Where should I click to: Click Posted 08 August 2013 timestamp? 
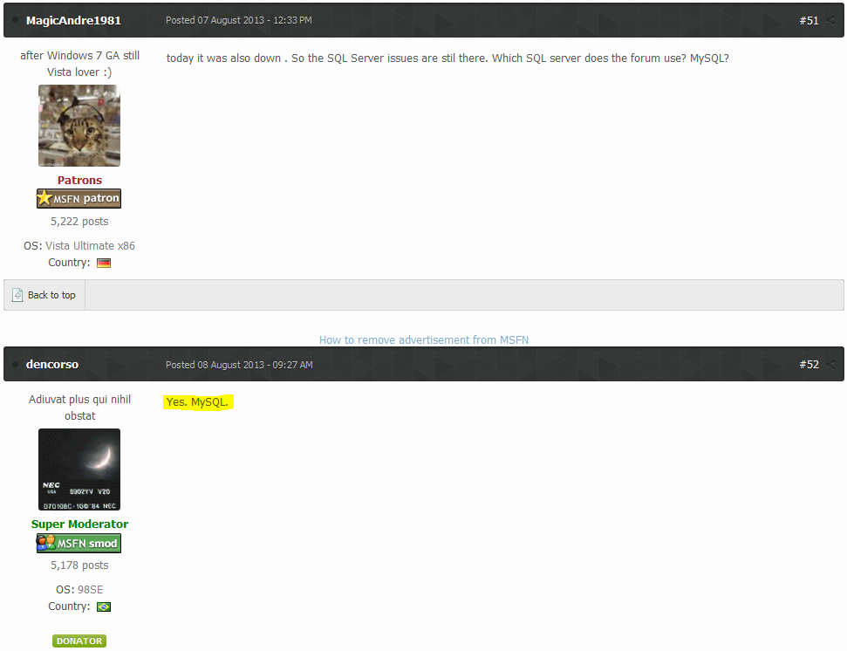click(239, 365)
